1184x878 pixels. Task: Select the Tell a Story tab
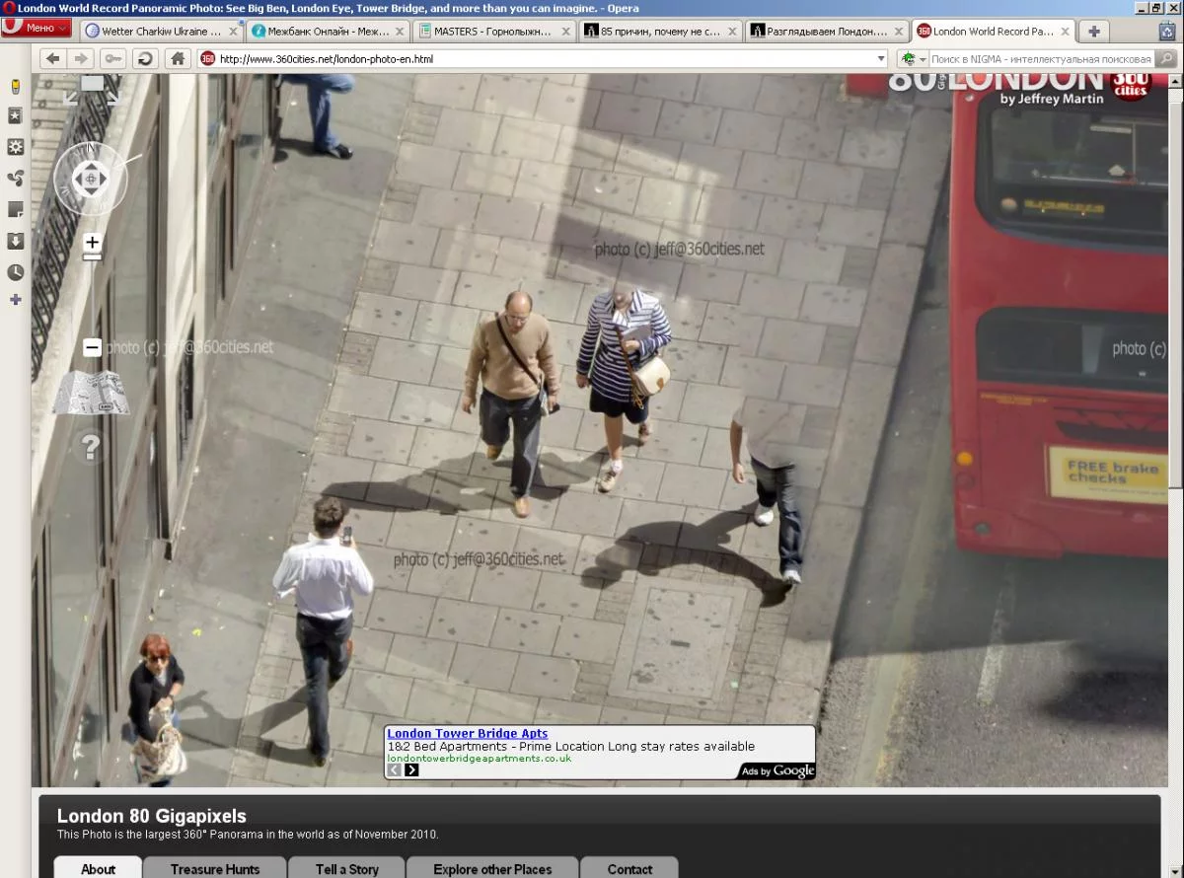pos(347,868)
